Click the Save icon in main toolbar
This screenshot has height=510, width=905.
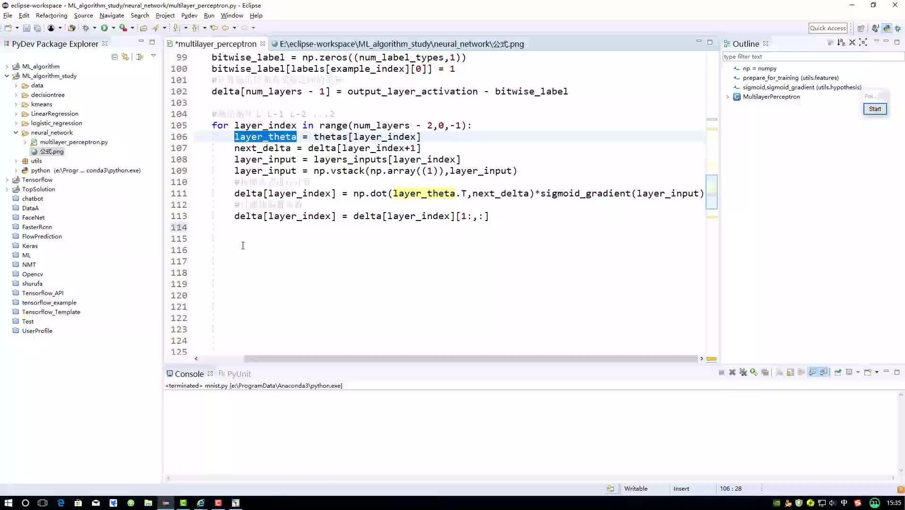click(x=26, y=28)
